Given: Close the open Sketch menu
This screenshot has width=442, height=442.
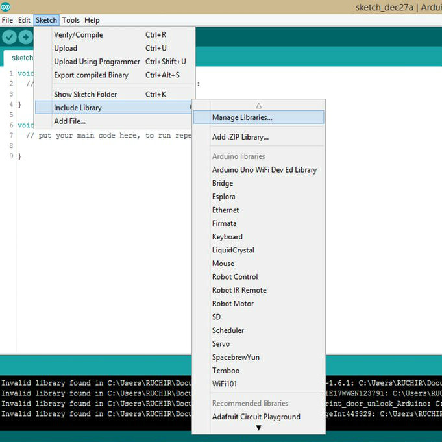Looking at the screenshot, I should point(46,20).
